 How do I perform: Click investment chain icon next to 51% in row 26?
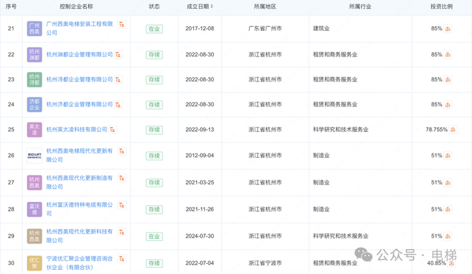click(x=448, y=156)
